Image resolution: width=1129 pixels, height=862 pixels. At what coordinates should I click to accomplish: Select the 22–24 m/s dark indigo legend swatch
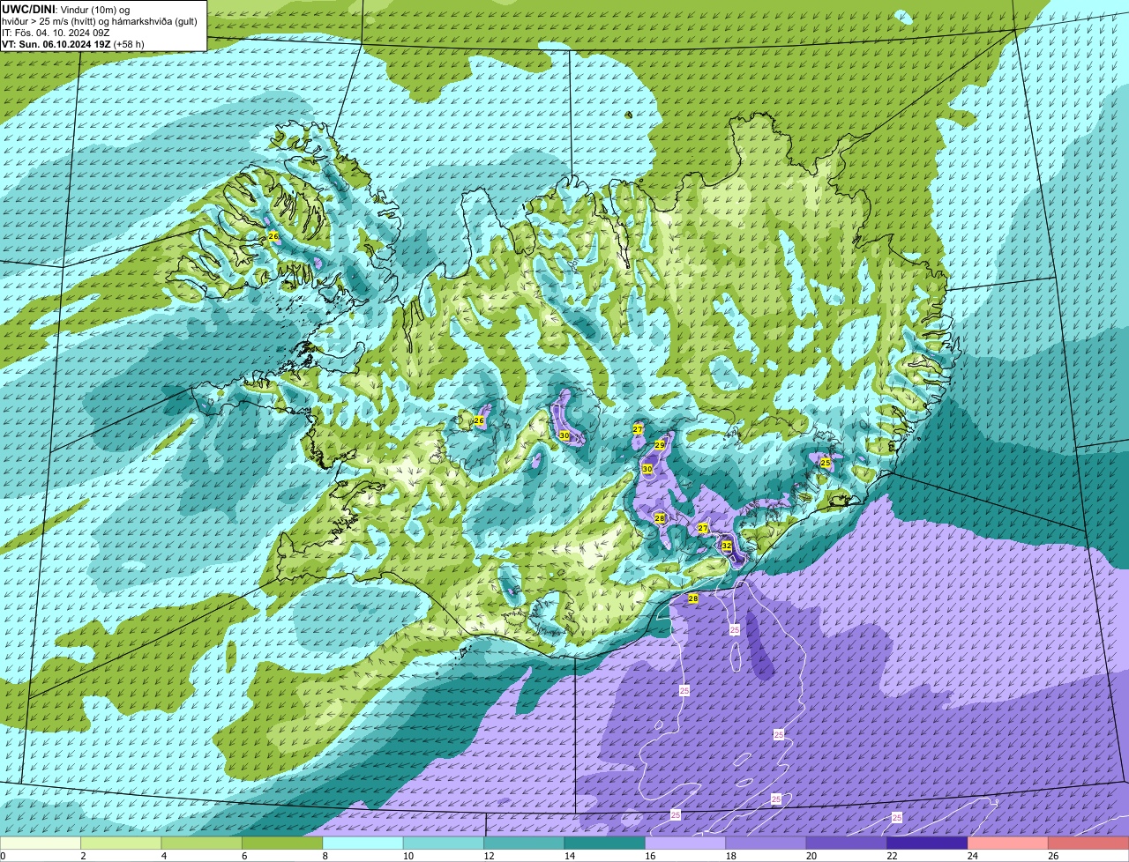pyautogui.click(x=928, y=843)
